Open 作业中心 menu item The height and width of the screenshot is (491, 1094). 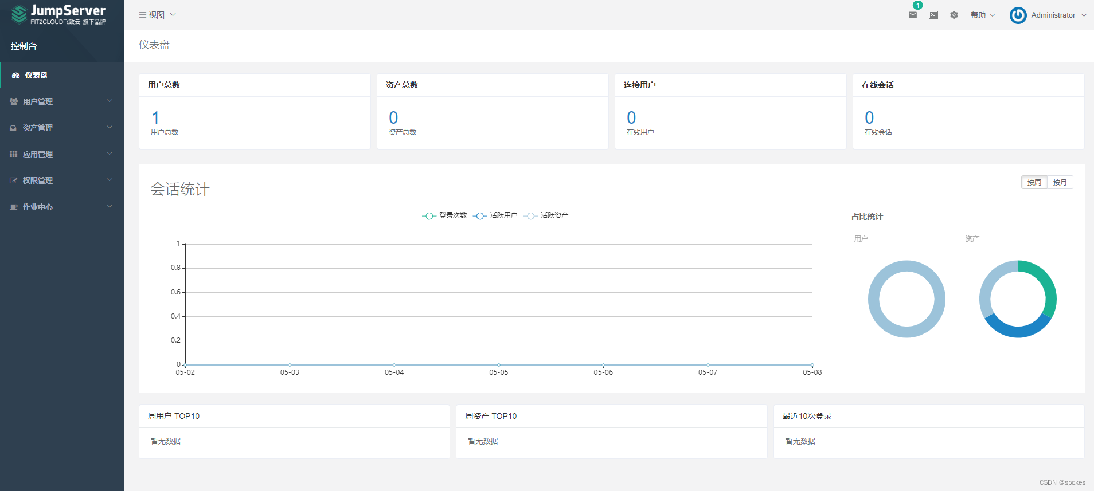pos(62,207)
